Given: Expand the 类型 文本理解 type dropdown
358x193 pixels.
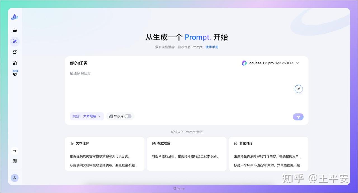Looking at the screenshot, I should pyautogui.click(x=87, y=116).
